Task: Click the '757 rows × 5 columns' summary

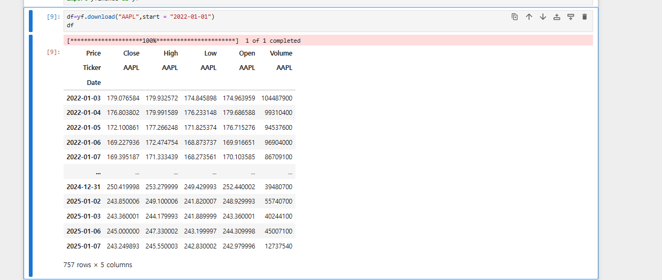Action: (98, 265)
